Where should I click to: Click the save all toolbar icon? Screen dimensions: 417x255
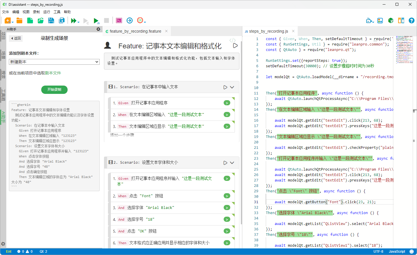click(x=62, y=20)
